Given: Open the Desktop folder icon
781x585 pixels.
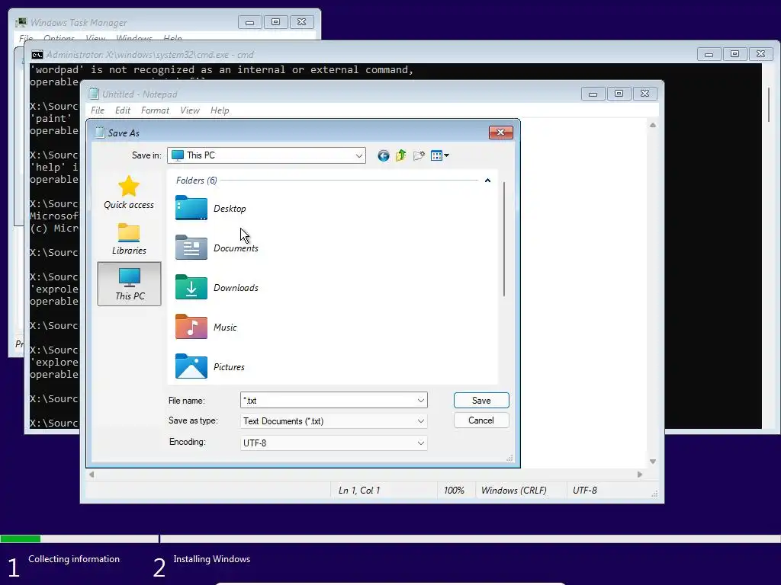Looking at the screenshot, I should click(191, 208).
